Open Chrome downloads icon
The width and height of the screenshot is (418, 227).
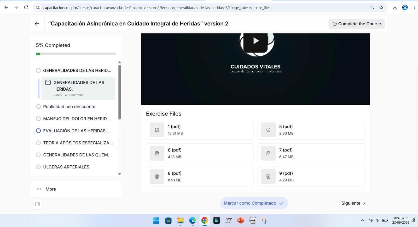pyautogui.click(x=395, y=8)
